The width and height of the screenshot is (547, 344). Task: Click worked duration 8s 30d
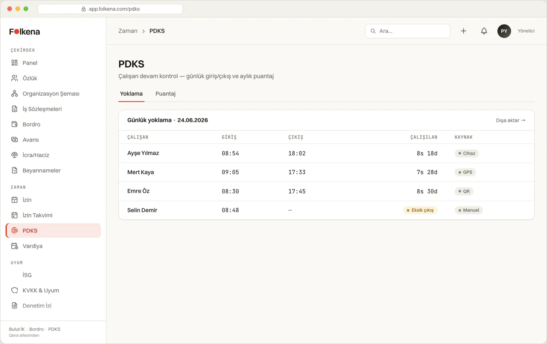pos(427,191)
